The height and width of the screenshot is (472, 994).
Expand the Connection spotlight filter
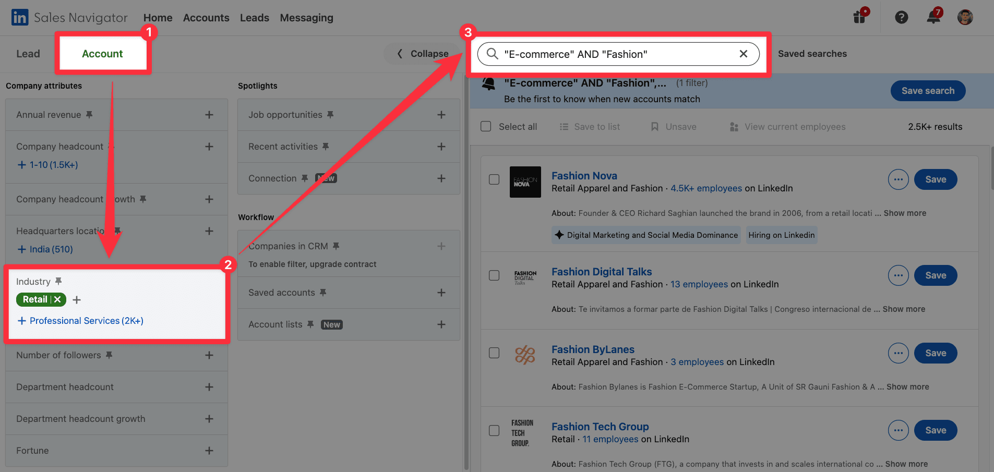coord(441,178)
